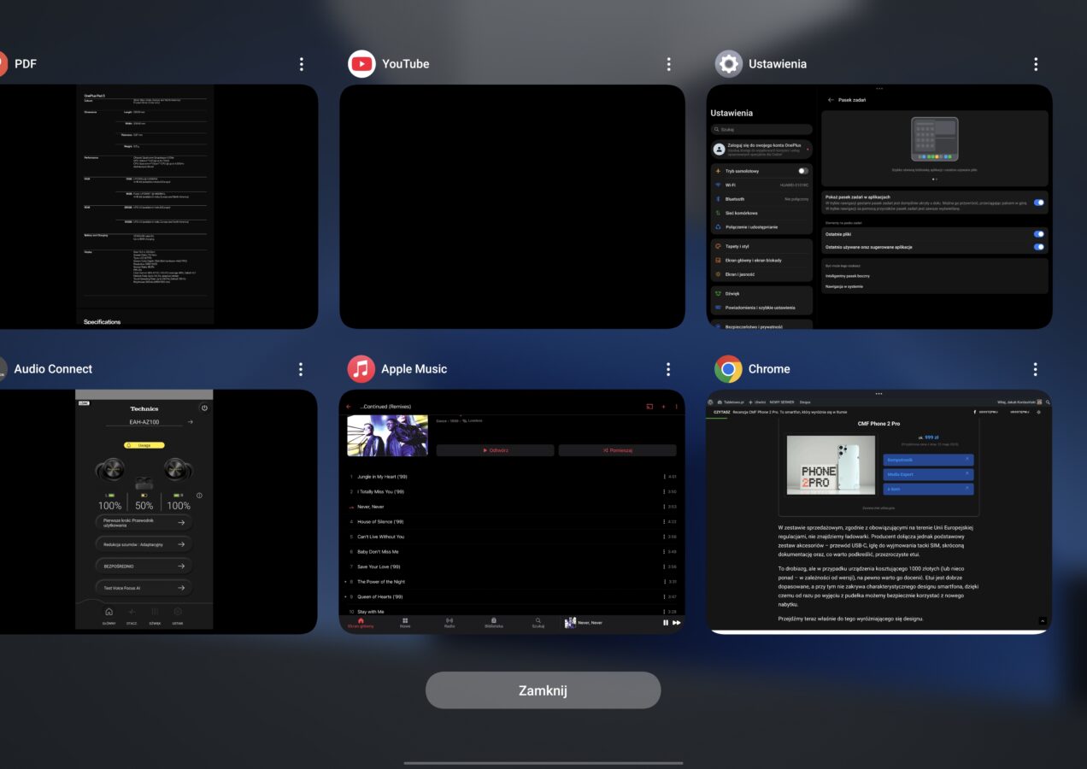Add the album with the plus icon

point(663,407)
